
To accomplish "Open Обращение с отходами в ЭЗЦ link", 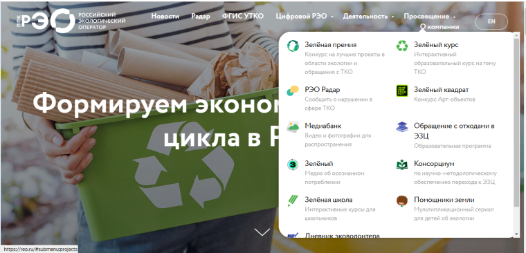I will pos(454,131).
